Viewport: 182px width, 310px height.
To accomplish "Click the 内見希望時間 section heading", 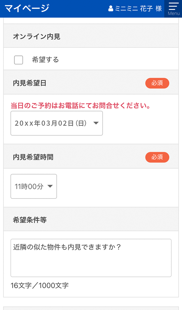I will coord(33,157).
